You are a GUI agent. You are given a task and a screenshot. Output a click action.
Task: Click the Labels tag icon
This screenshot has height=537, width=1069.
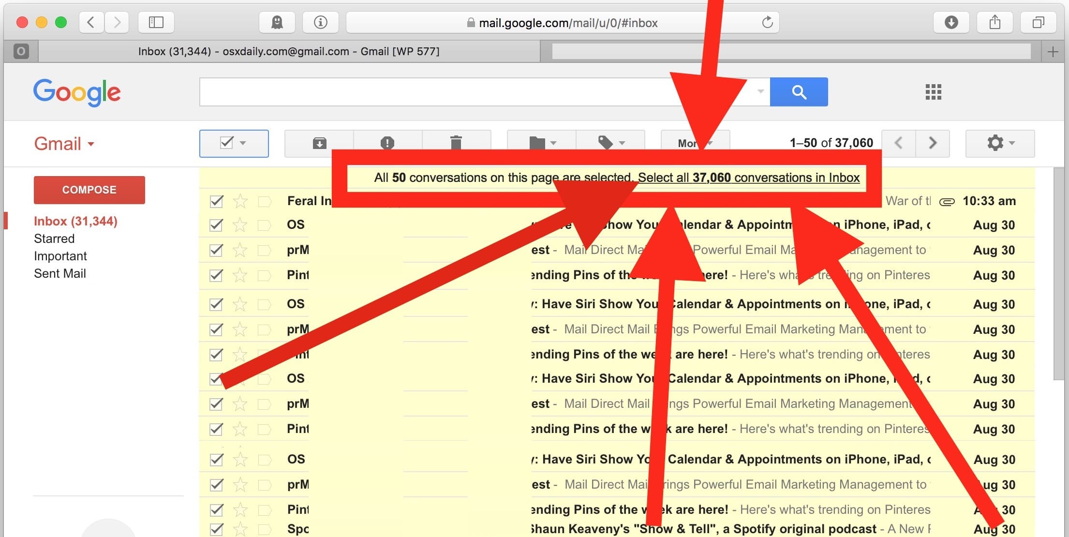click(606, 142)
